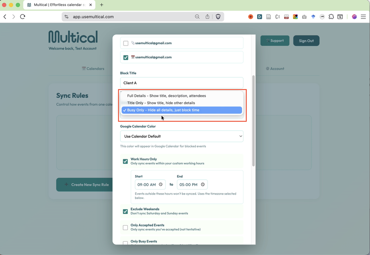This screenshot has width=370, height=255.
Task: Open the purple profile avatar icon
Action: (354, 17)
